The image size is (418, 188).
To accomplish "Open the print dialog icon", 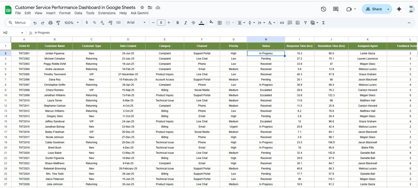I will (x=50, y=22).
